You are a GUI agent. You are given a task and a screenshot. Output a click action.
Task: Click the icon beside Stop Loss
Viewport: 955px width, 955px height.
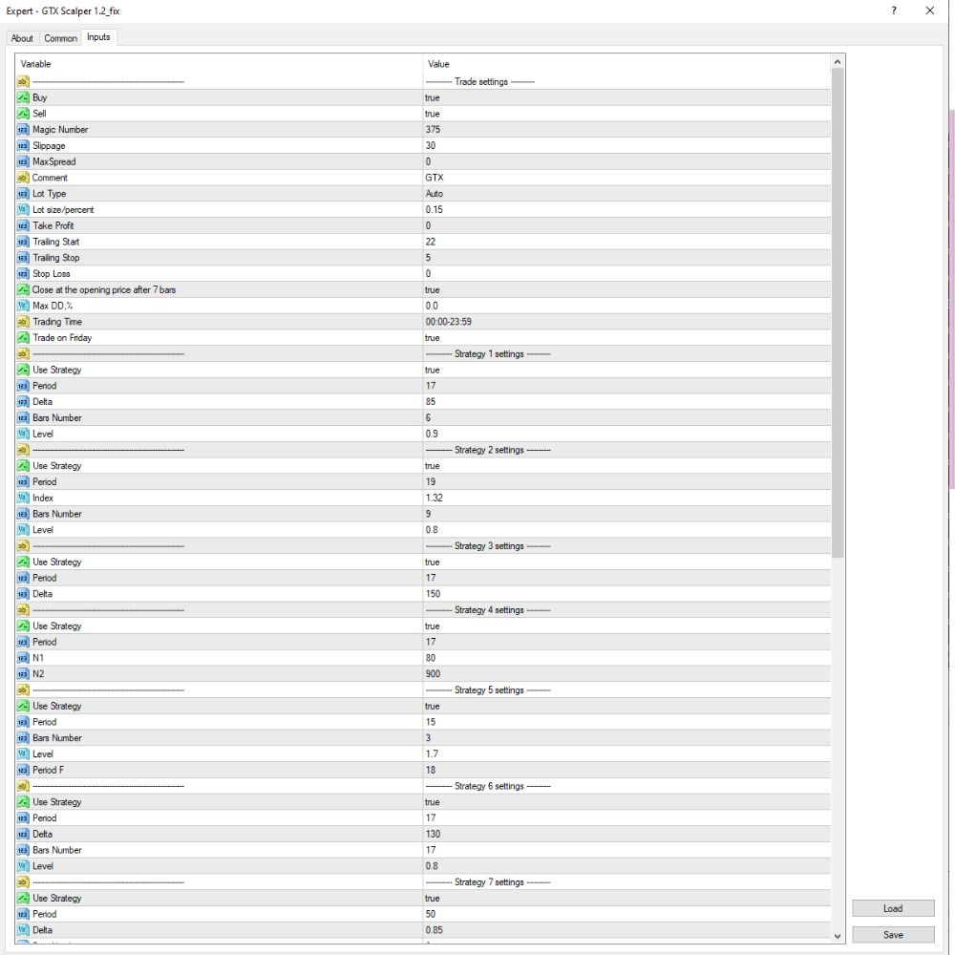pyautogui.click(x=23, y=274)
